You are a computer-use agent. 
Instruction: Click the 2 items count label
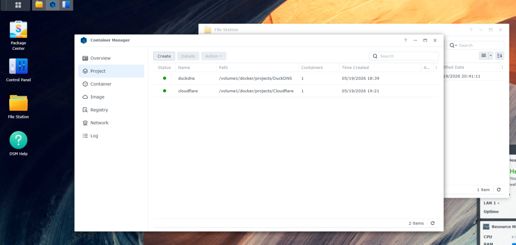click(416, 223)
